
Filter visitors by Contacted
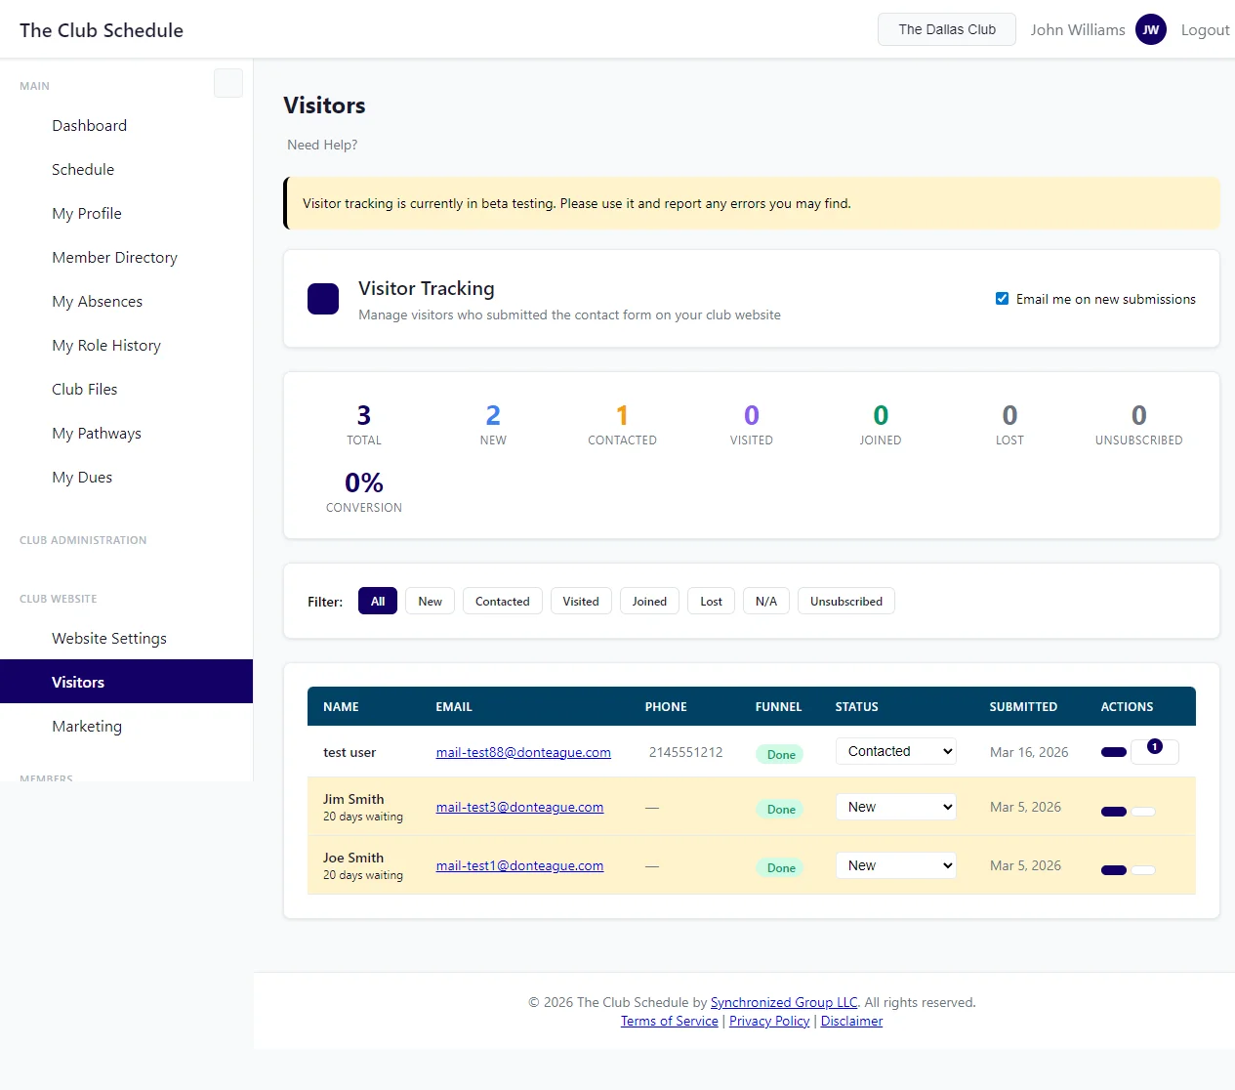(x=502, y=602)
